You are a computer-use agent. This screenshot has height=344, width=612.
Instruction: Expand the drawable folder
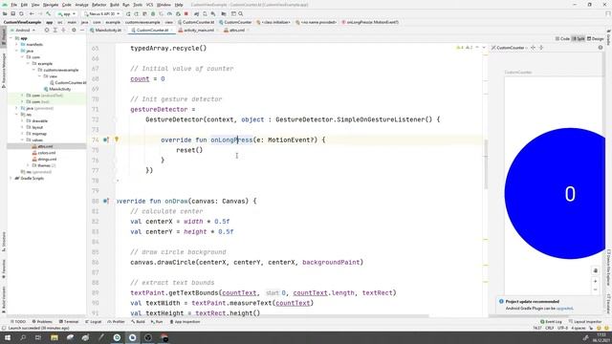22,121
